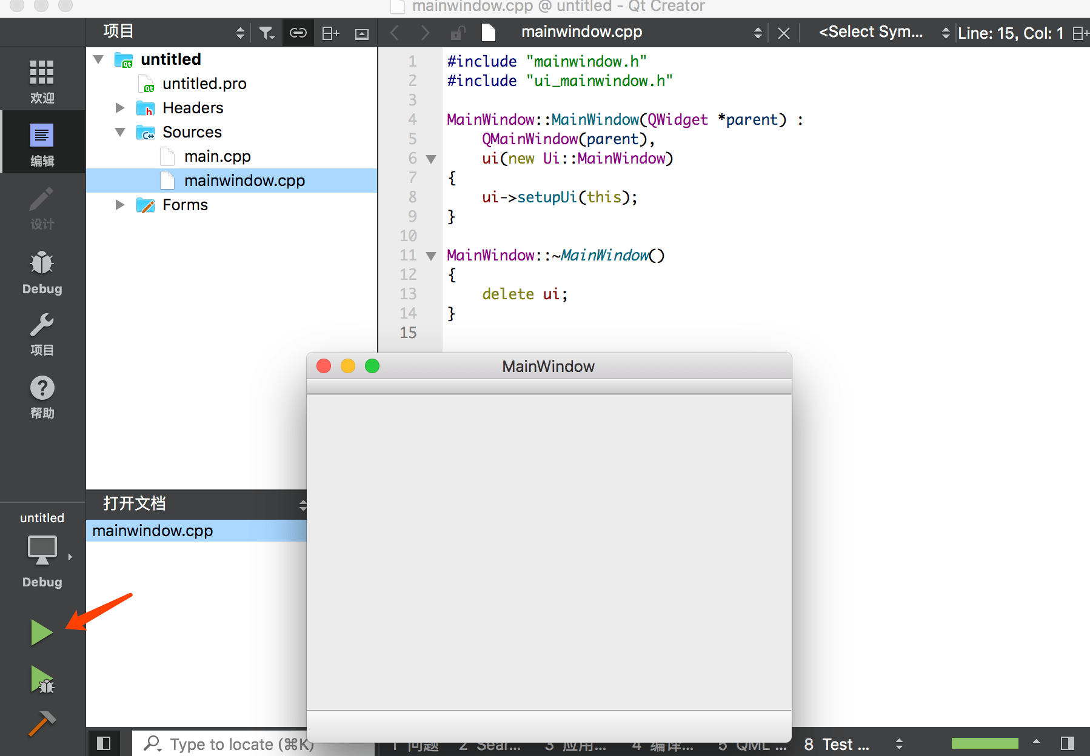
Task: Close the MainWindow app with red button
Action: point(324,366)
